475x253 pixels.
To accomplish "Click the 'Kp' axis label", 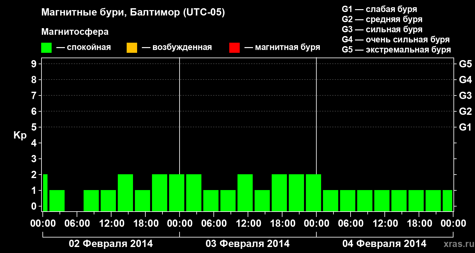I will [x=20, y=135].
